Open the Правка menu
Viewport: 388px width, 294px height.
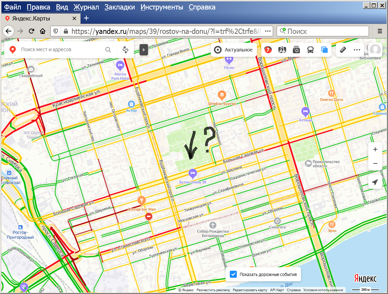[x=38, y=7]
